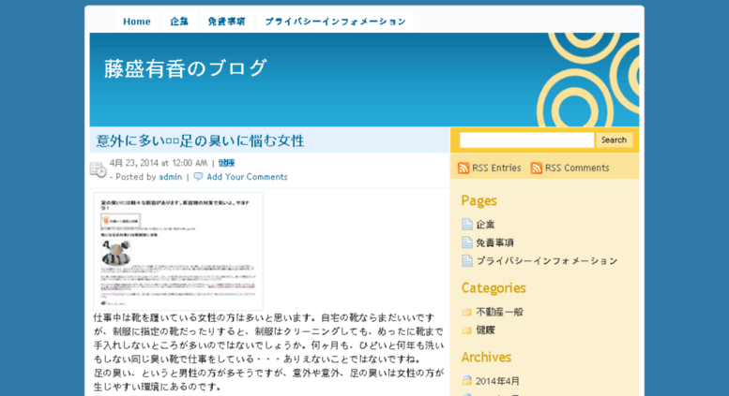Open the RSS Comments link
Image resolution: width=729 pixels, height=396 pixels.
click(x=577, y=168)
